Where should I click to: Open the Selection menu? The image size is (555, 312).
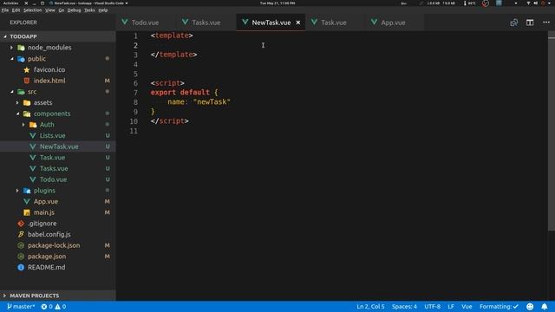tap(33, 10)
